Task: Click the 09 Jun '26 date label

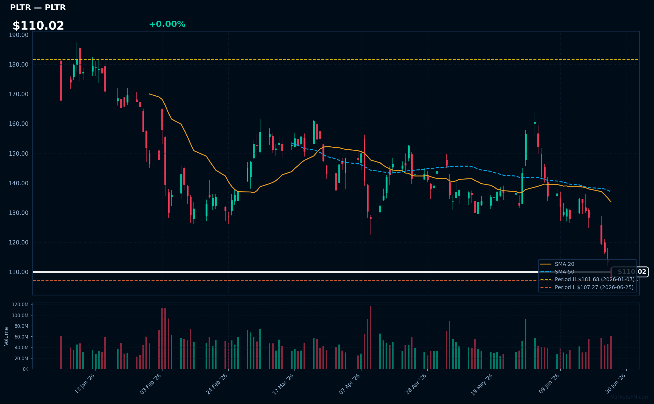Action: 549,384
